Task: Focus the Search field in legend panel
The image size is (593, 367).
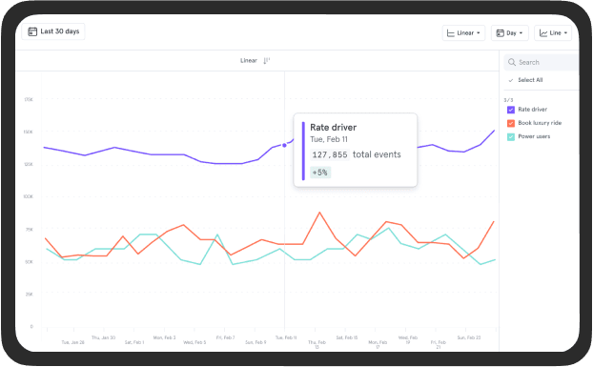Action: point(542,62)
